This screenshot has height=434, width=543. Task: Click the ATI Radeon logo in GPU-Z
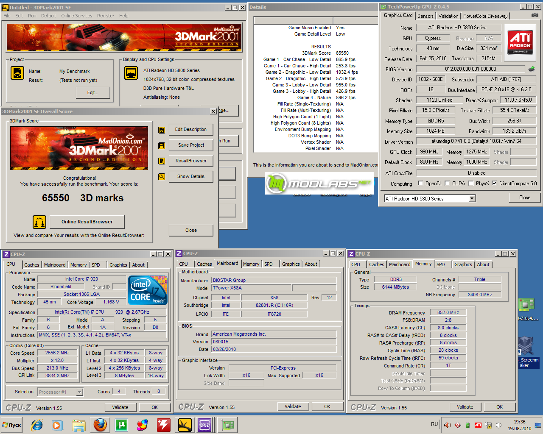520,42
